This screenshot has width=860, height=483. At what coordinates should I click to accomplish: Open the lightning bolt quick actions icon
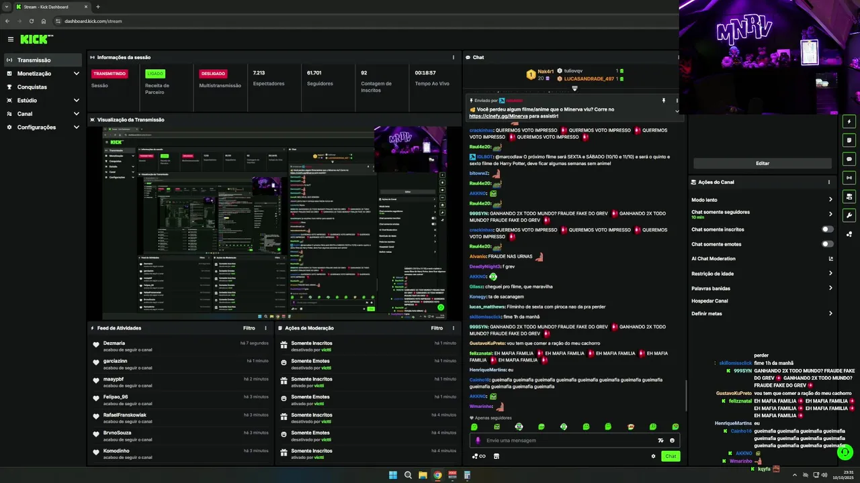pos(849,121)
